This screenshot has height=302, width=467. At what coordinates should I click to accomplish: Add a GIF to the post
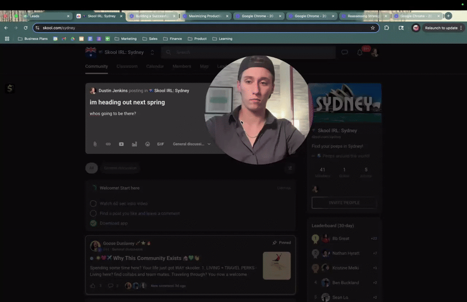(161, 144)
